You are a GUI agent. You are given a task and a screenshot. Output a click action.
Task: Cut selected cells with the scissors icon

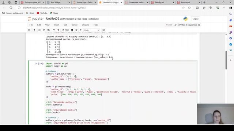(39, 30)
